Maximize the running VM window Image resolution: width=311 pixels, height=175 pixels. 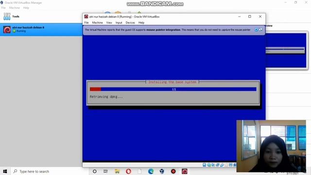(250, 17)
